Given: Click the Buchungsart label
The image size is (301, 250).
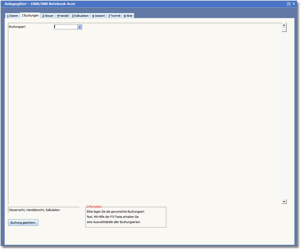Looking at the screenshot, I should (x=16, y=27).
